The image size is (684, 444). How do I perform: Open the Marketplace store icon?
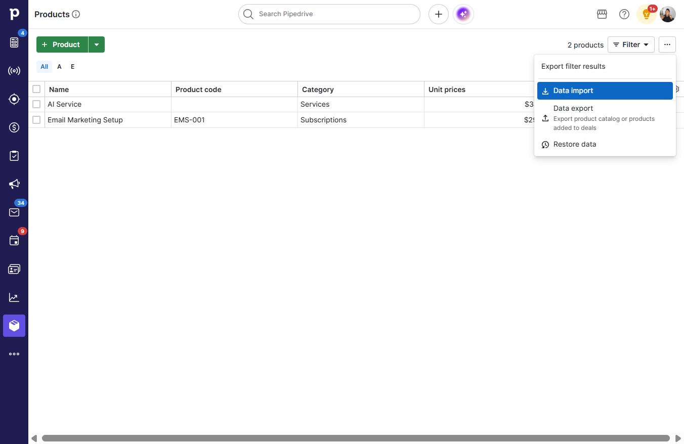[602, 14]
